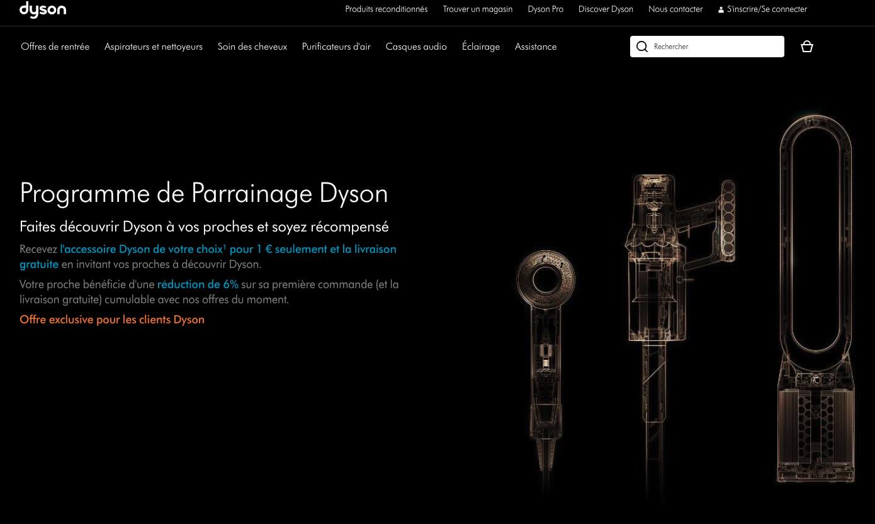875x524 pixels.
Task: Open Soin des cheveux menu
Action: point(252,47)
